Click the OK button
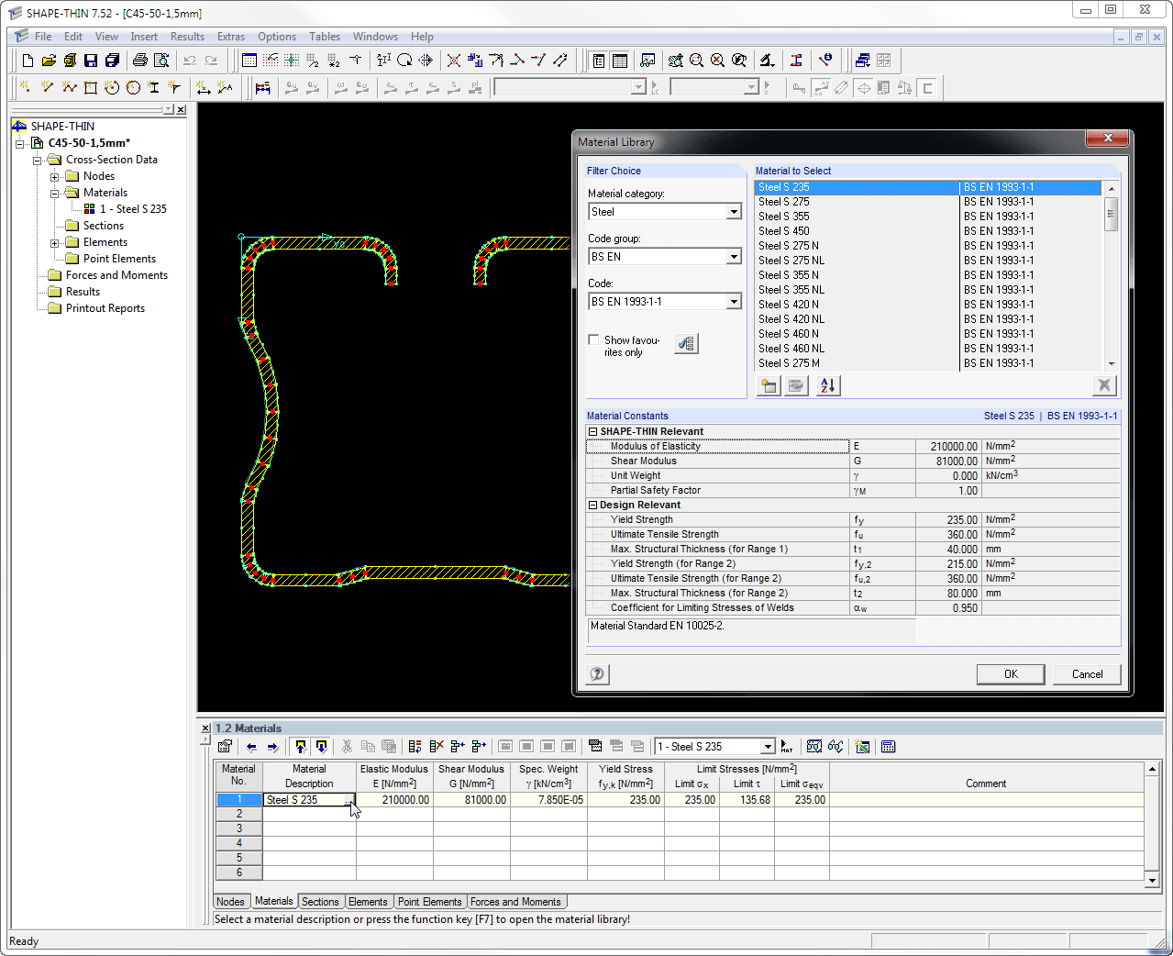The width and height of the screenshot is (1173, 956). [1010, 674]
